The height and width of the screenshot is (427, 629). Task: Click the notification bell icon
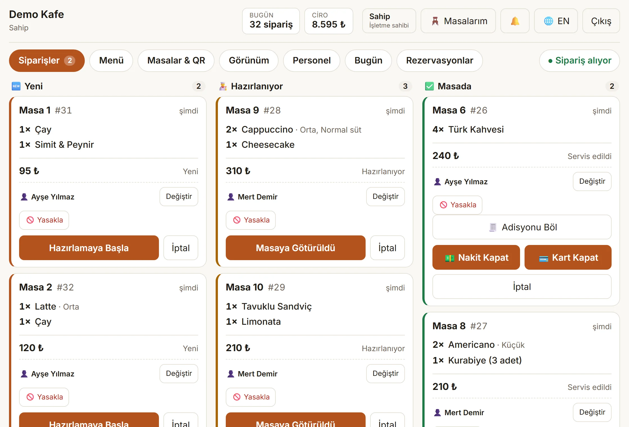pos(515,21)
